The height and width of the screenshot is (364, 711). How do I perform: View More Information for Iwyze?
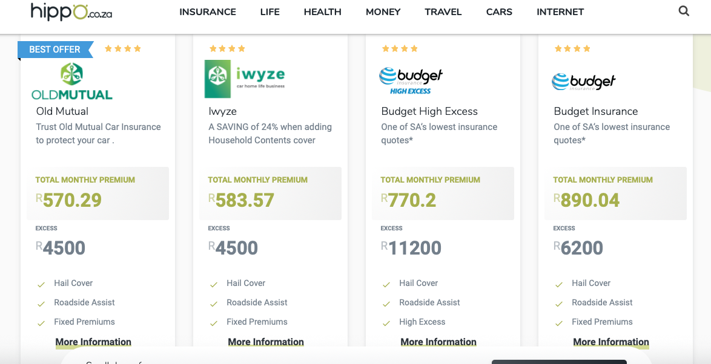266,342
